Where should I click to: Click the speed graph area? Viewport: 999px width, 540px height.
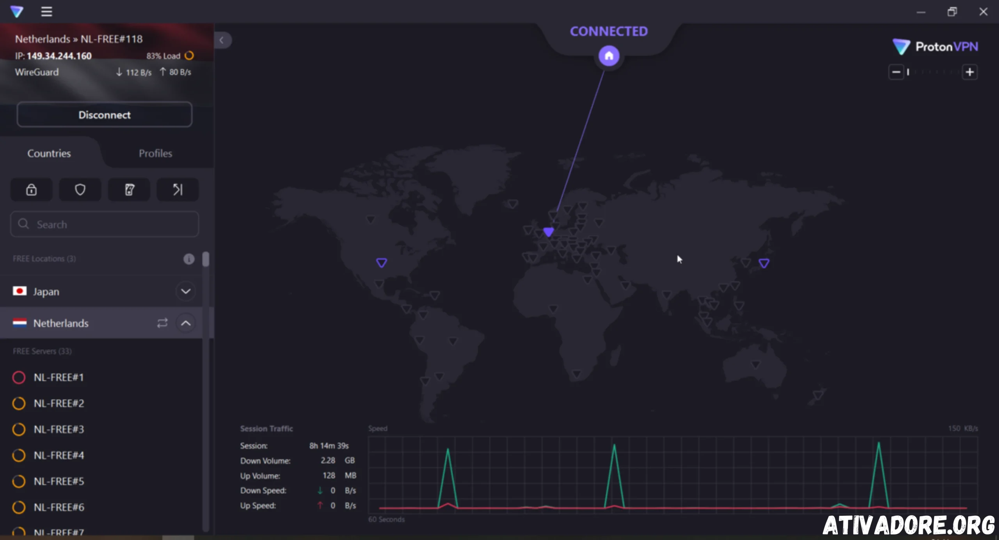coord(673,475)
